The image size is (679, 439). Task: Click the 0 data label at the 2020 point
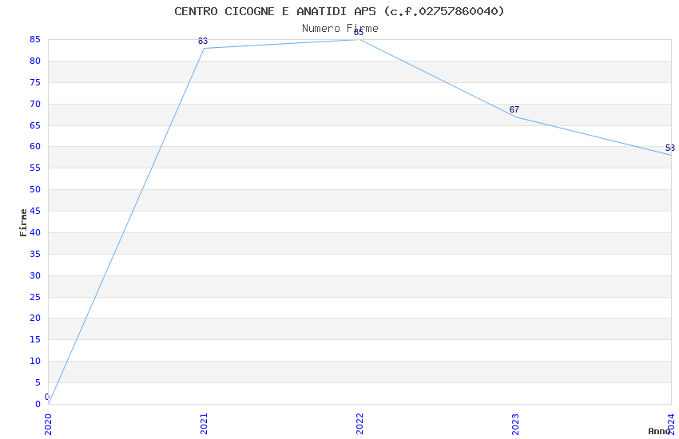(47, 397)
